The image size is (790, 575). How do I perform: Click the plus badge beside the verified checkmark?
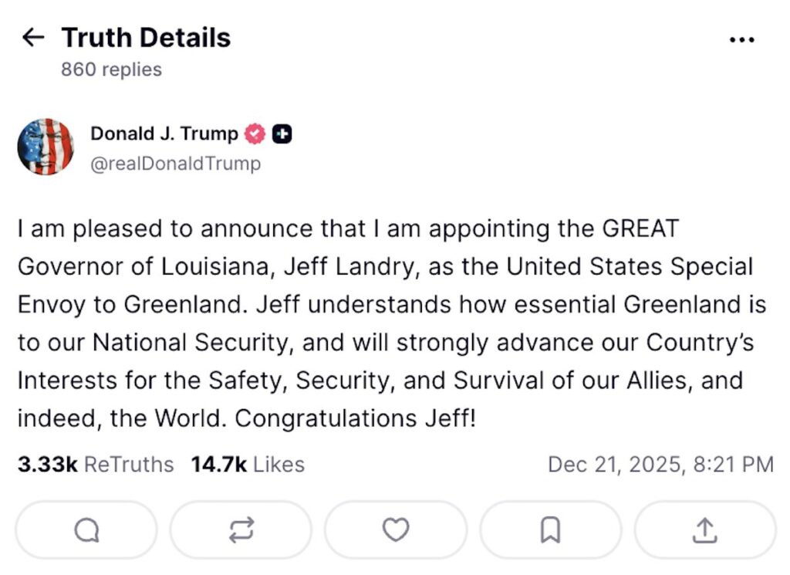[282, 133]
